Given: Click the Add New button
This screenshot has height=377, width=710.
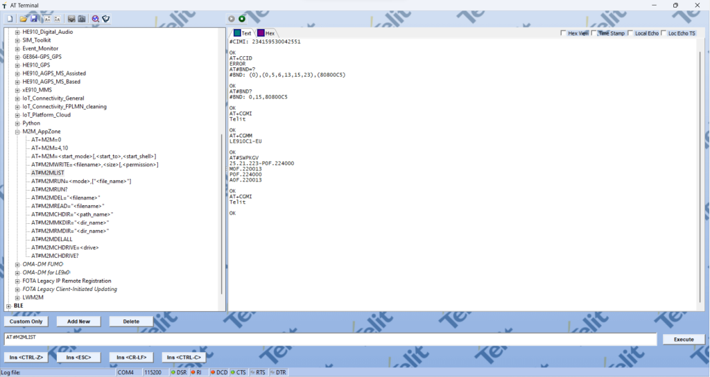Looking at the screenshot, I should (x=79, y=322).
